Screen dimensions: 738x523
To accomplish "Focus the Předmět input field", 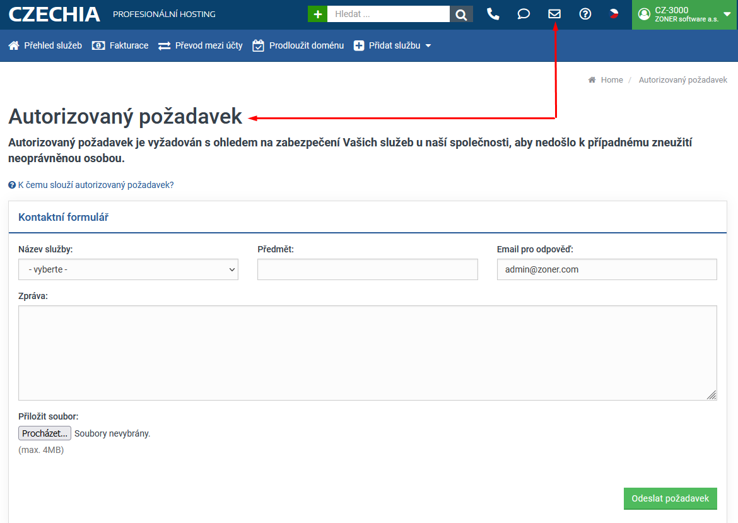I will pos(367,269).
